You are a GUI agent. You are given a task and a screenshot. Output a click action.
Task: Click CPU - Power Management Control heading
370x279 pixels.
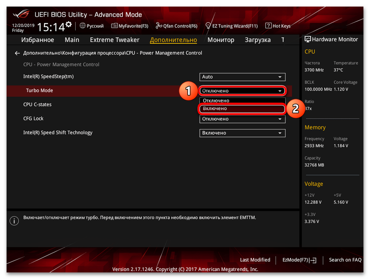pos(61,65)
